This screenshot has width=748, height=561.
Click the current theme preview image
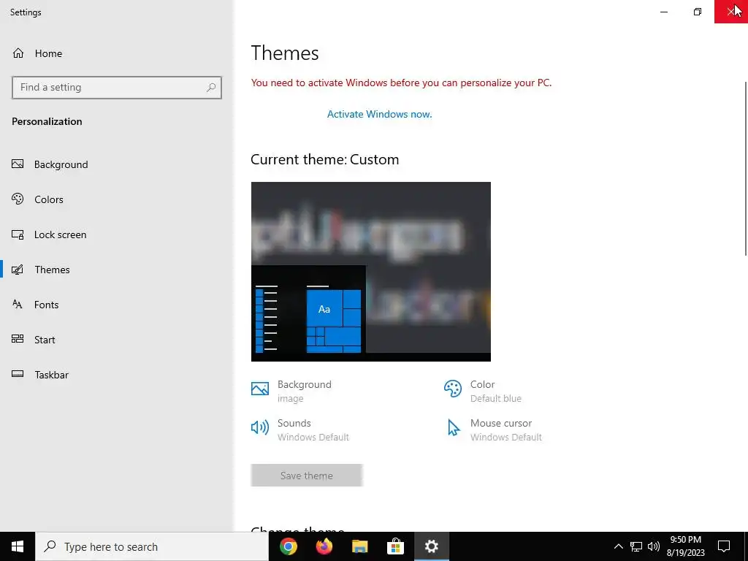coord(370,272)
